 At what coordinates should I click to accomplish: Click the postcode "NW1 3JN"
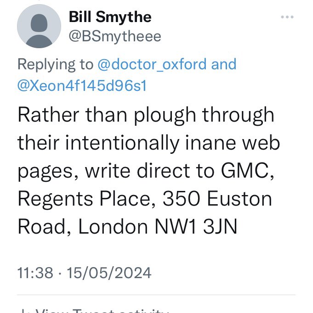pos(196,226)
